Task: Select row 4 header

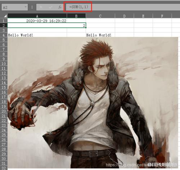Action: (x=4, y=35)
